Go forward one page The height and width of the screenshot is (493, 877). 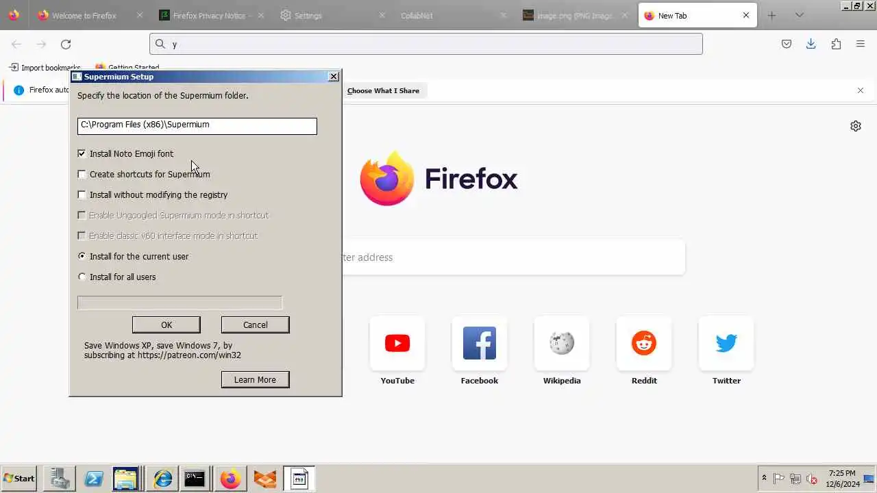(41, 44)
